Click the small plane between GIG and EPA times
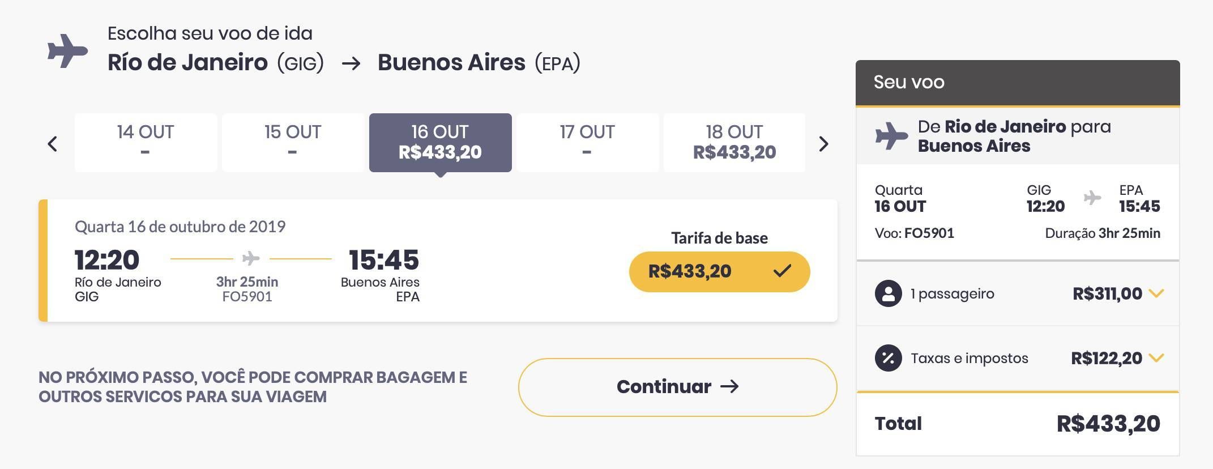Viewport: 1213px width, 469px height. (x=1092, y=198)
